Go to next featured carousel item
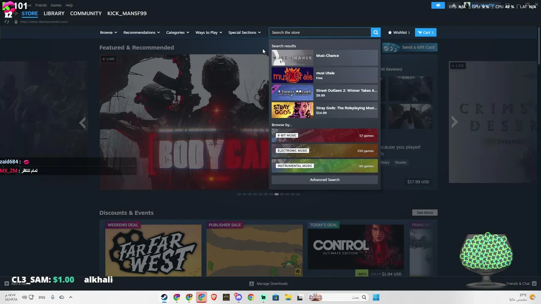Viewport: 541px width, 304px height. (454, 122)
